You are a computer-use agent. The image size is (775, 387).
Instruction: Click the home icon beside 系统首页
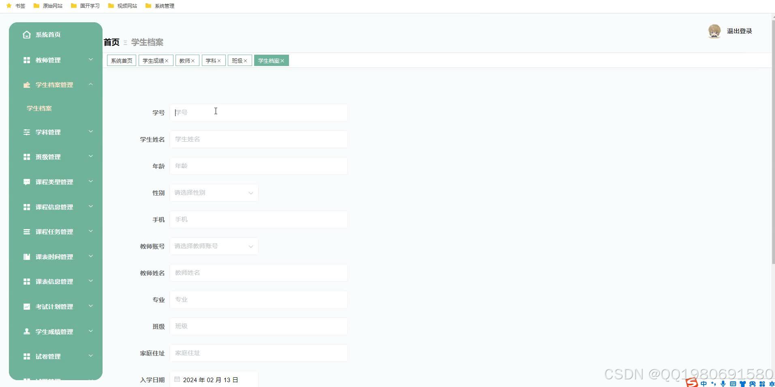(x=27, y=35)
